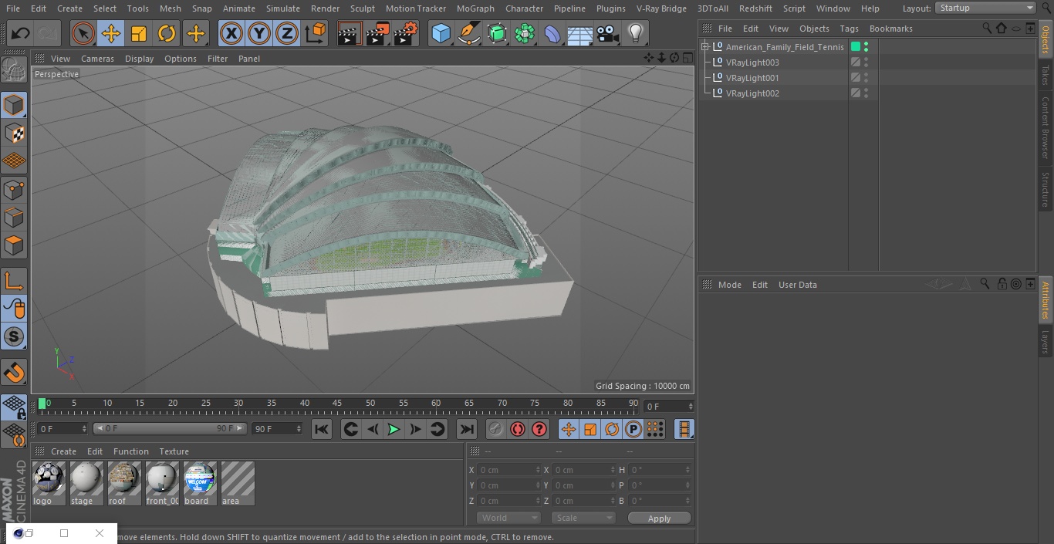
Task: Open the Array modeling objects icon
Action: click(525, 34)
